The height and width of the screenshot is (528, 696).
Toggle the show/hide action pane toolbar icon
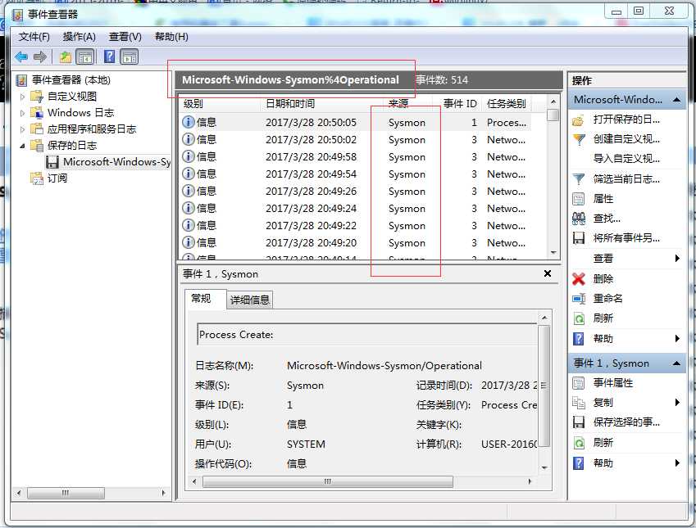[130, 56]
